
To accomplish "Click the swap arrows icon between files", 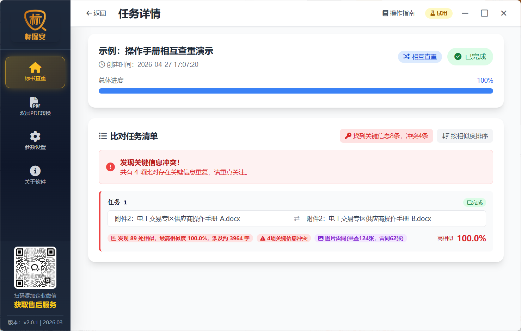I will click(297, 219).
